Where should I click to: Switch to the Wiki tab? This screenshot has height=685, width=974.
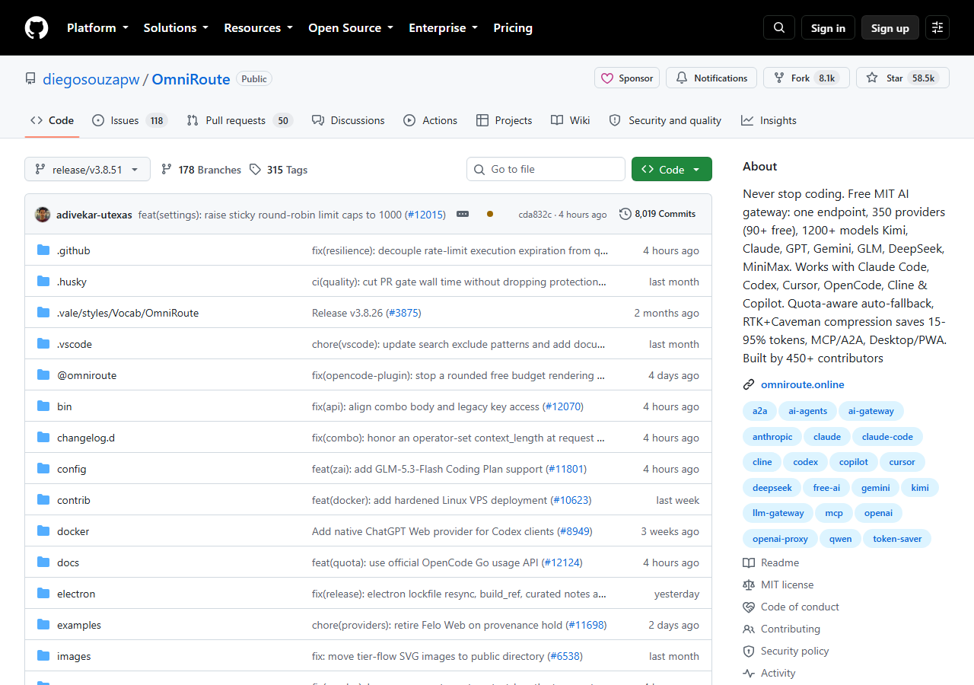[571, 120]
